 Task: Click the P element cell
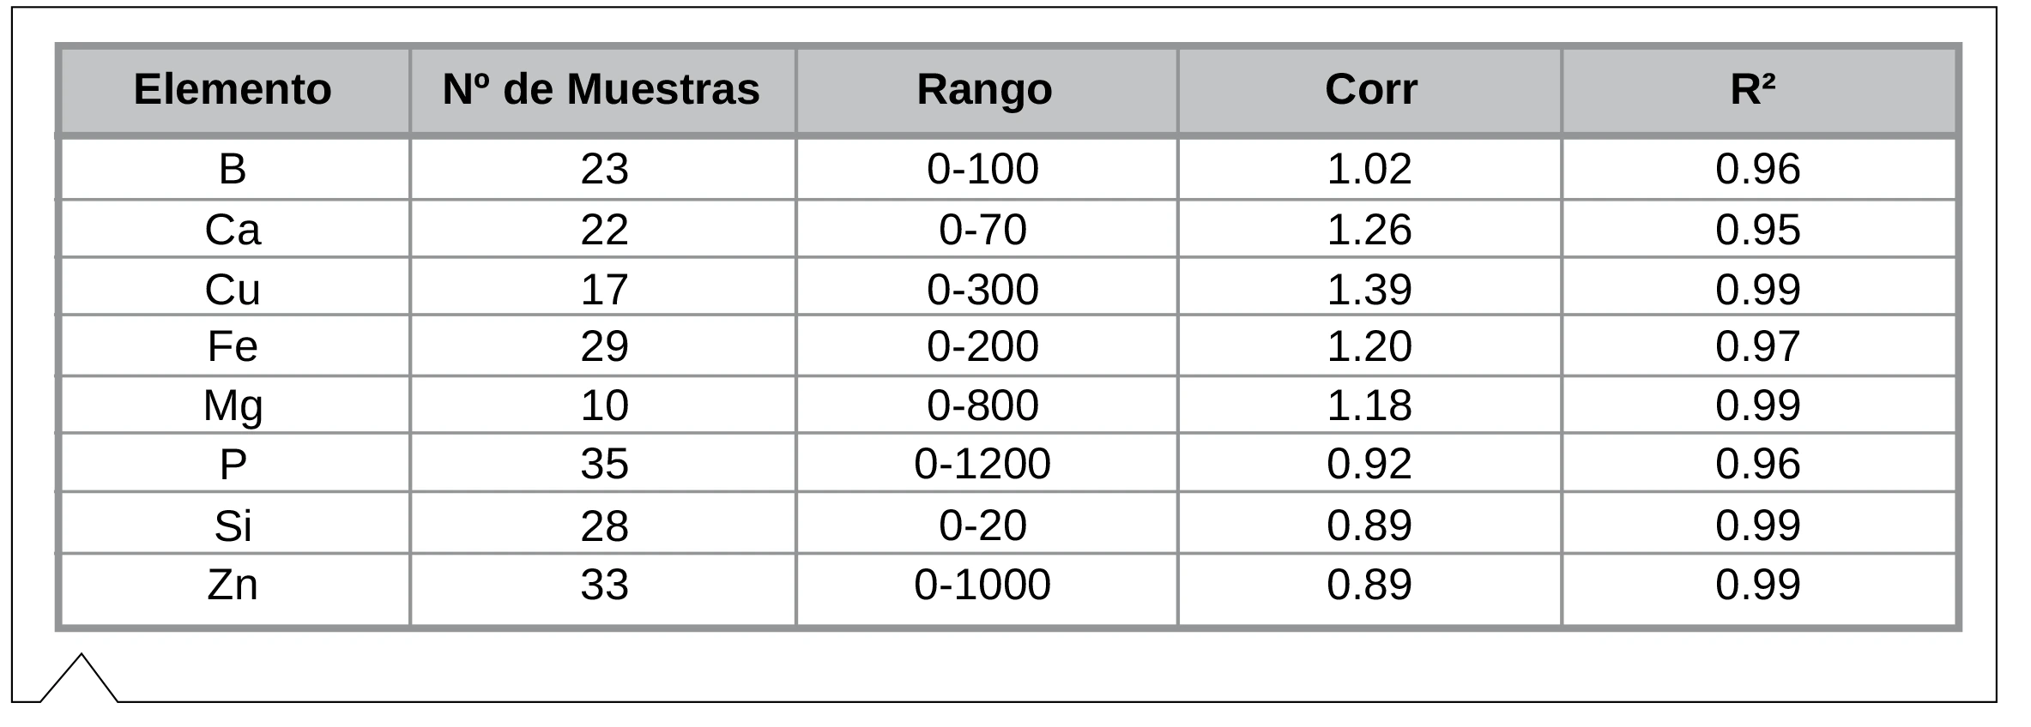tap(233, 464)
